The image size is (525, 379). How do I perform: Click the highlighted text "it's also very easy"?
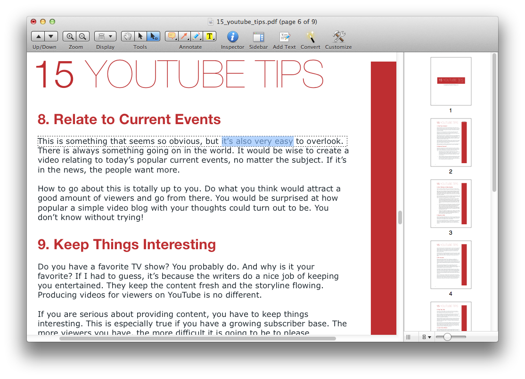coord(257,141)
